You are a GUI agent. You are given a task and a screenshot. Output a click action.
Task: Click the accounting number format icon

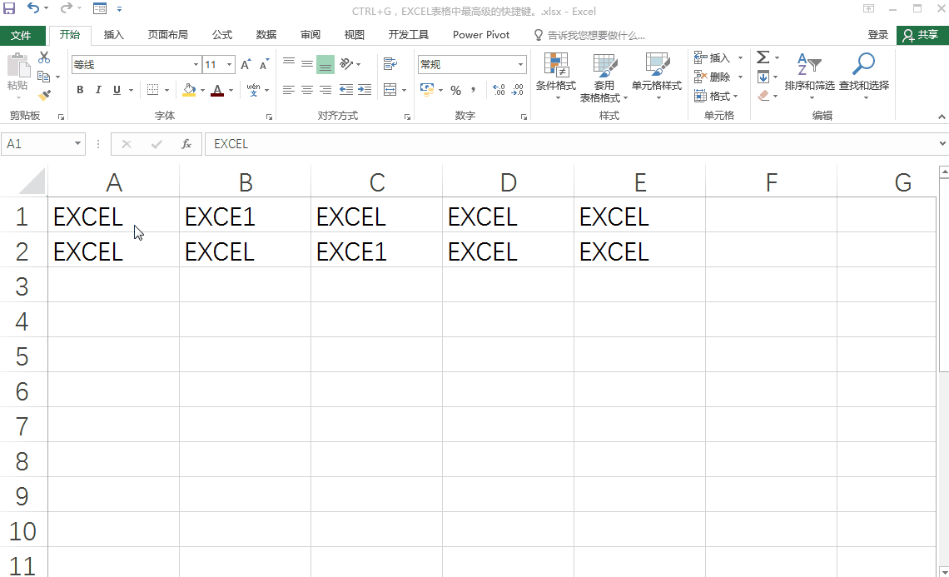pyautogui.click(x=427, y=90)
